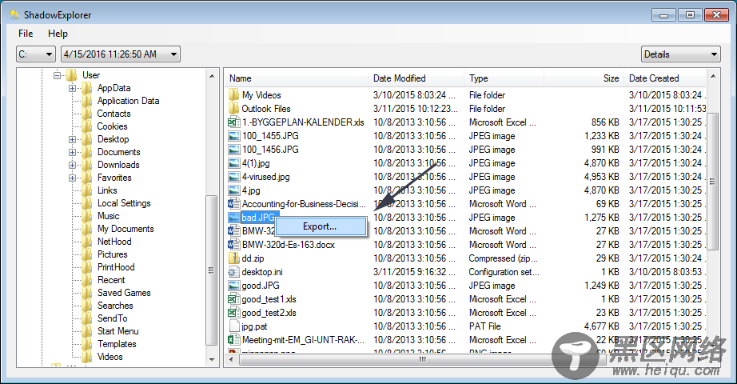Click the ShadowExplorer title bar app icon

pyautogui.click(x=14, y=14)
